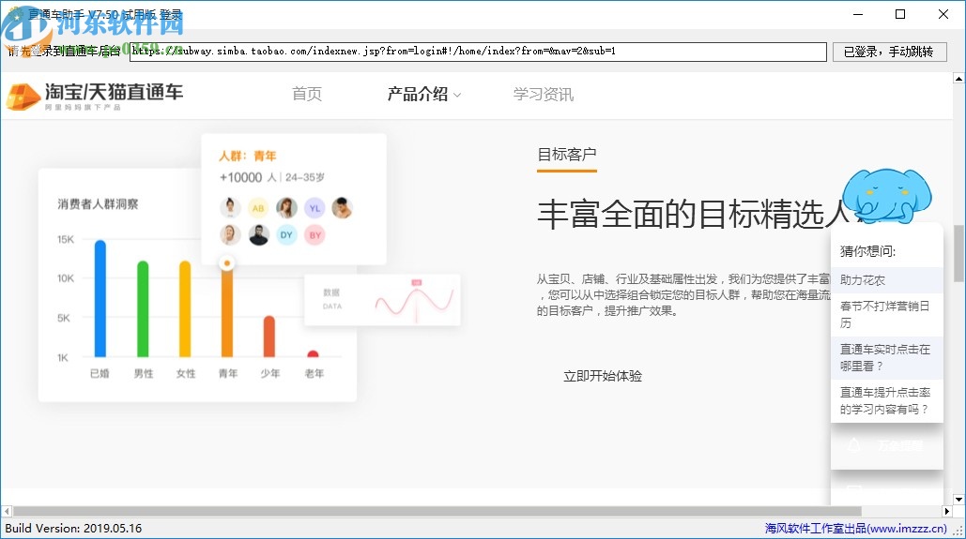Click the DY avatar badge
This screenshot has height=539, width=966.
[x=286, y=234]
